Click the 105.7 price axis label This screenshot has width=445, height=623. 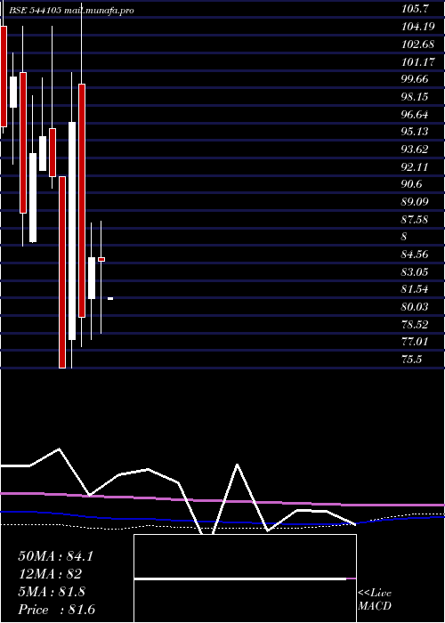pyautogui.click(x=413, y=9)
